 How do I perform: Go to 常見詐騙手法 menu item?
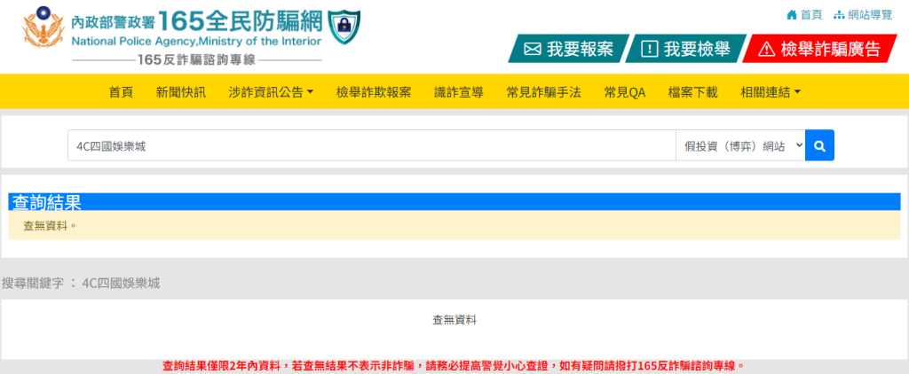click(x=543, y=92)
